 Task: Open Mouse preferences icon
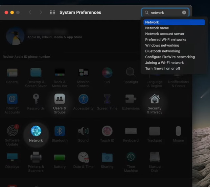tap(178, 131)
